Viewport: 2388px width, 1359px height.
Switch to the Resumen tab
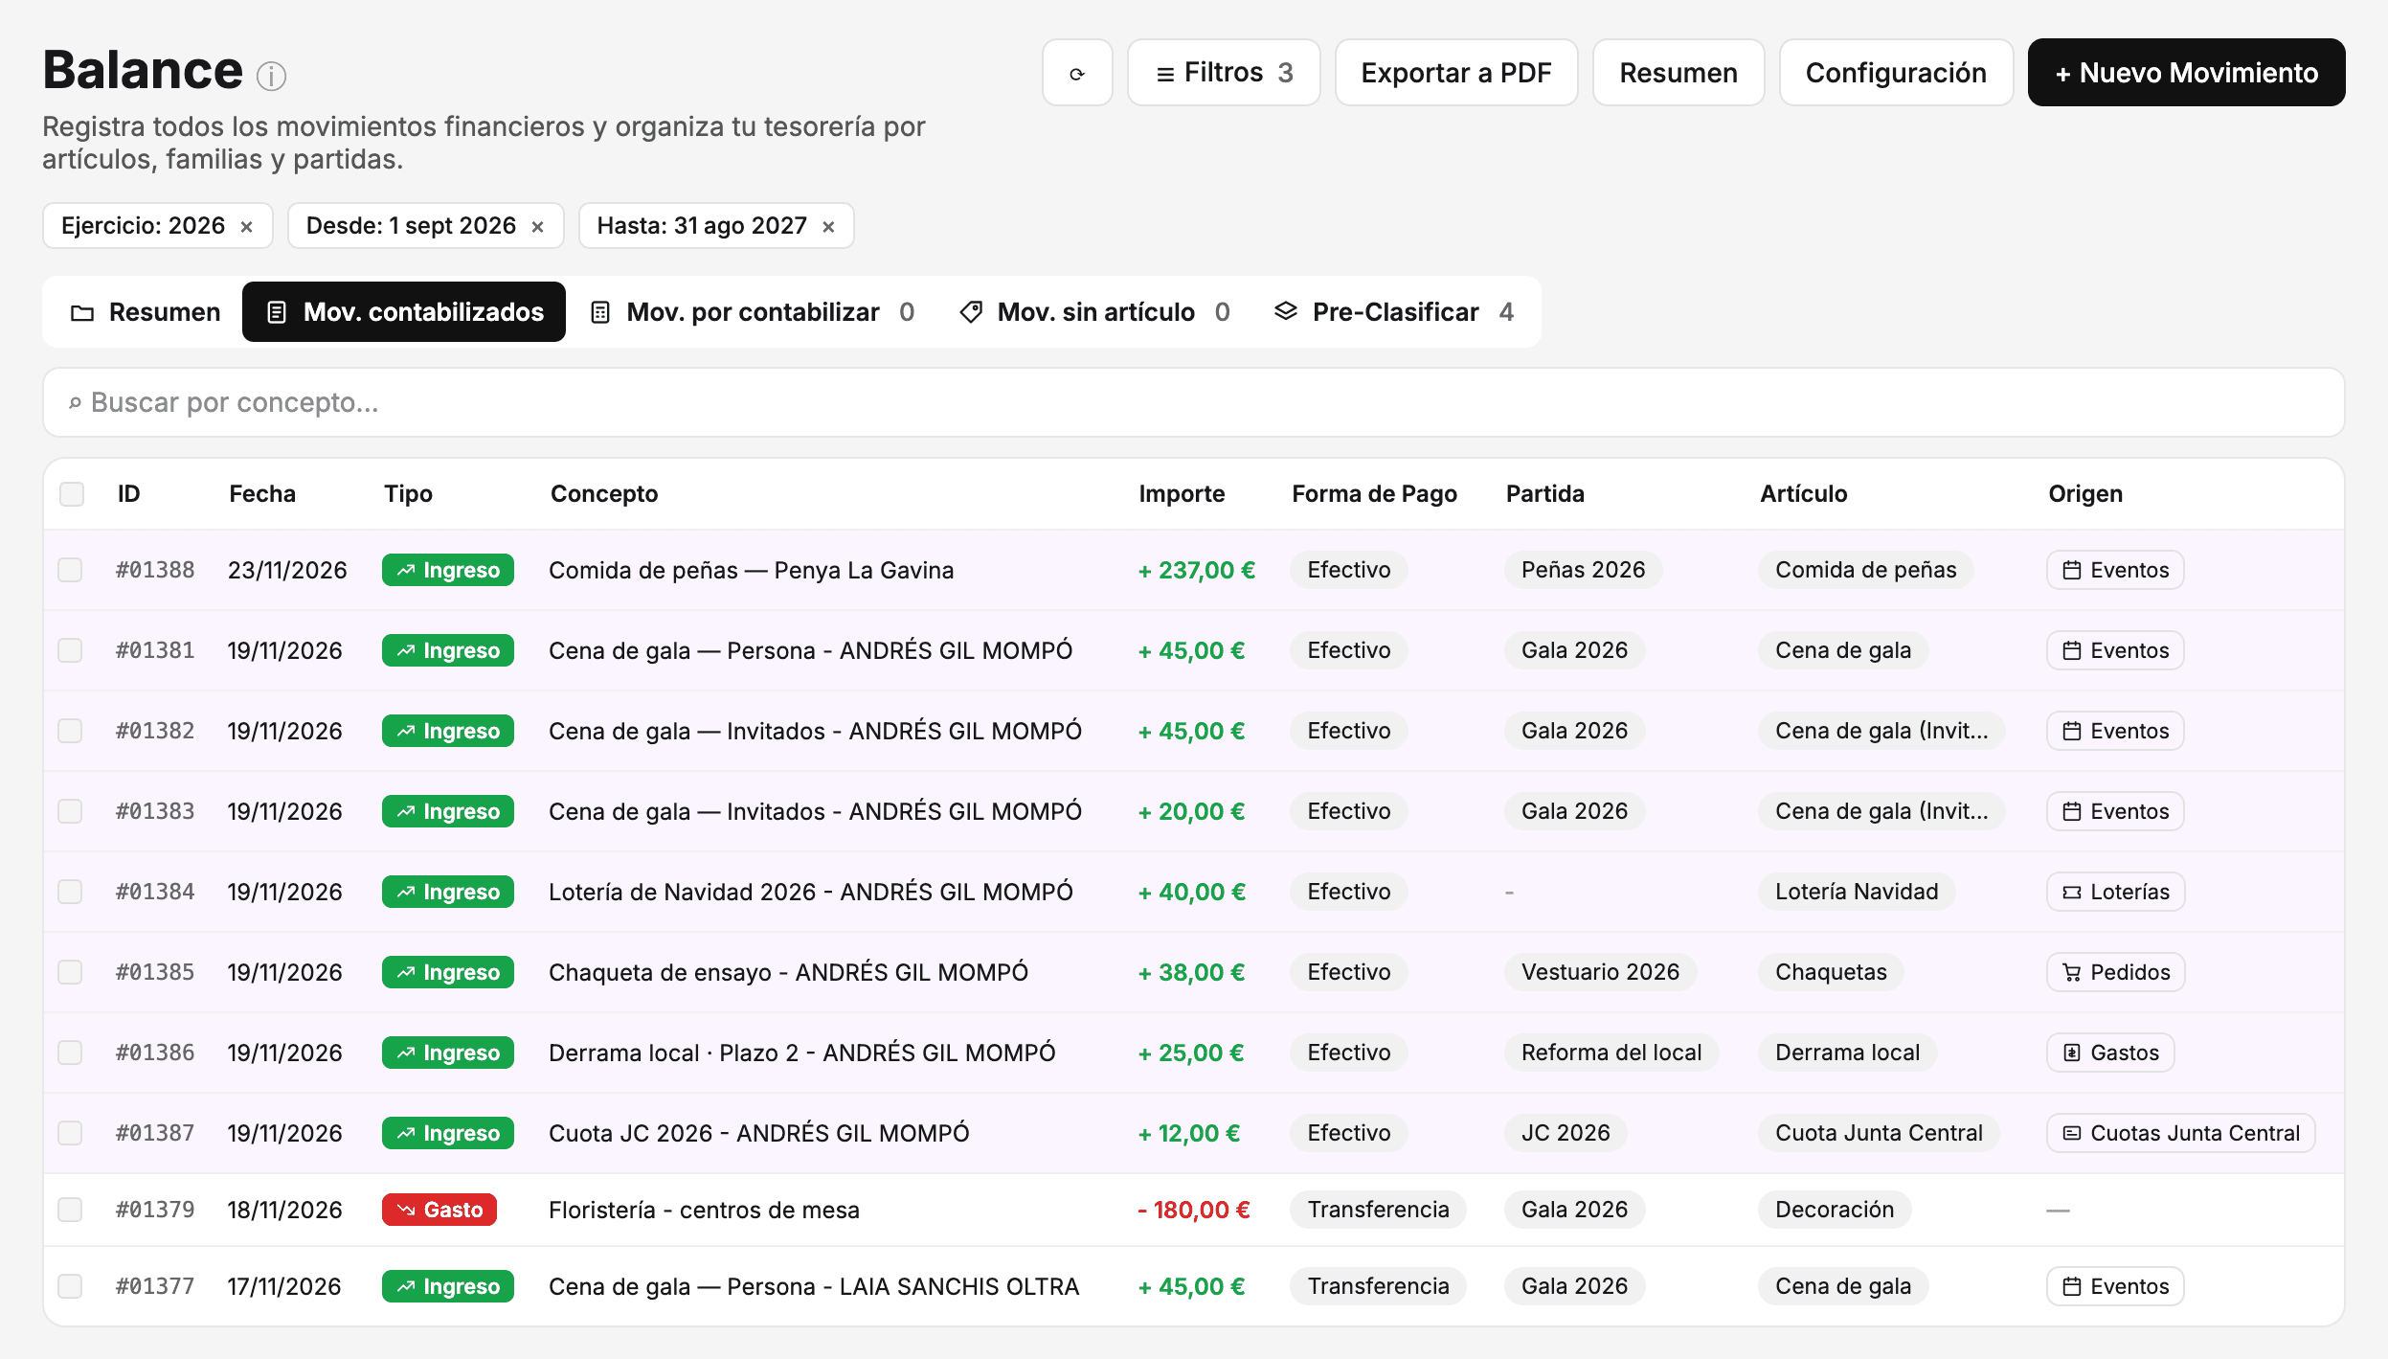[146, 312]
